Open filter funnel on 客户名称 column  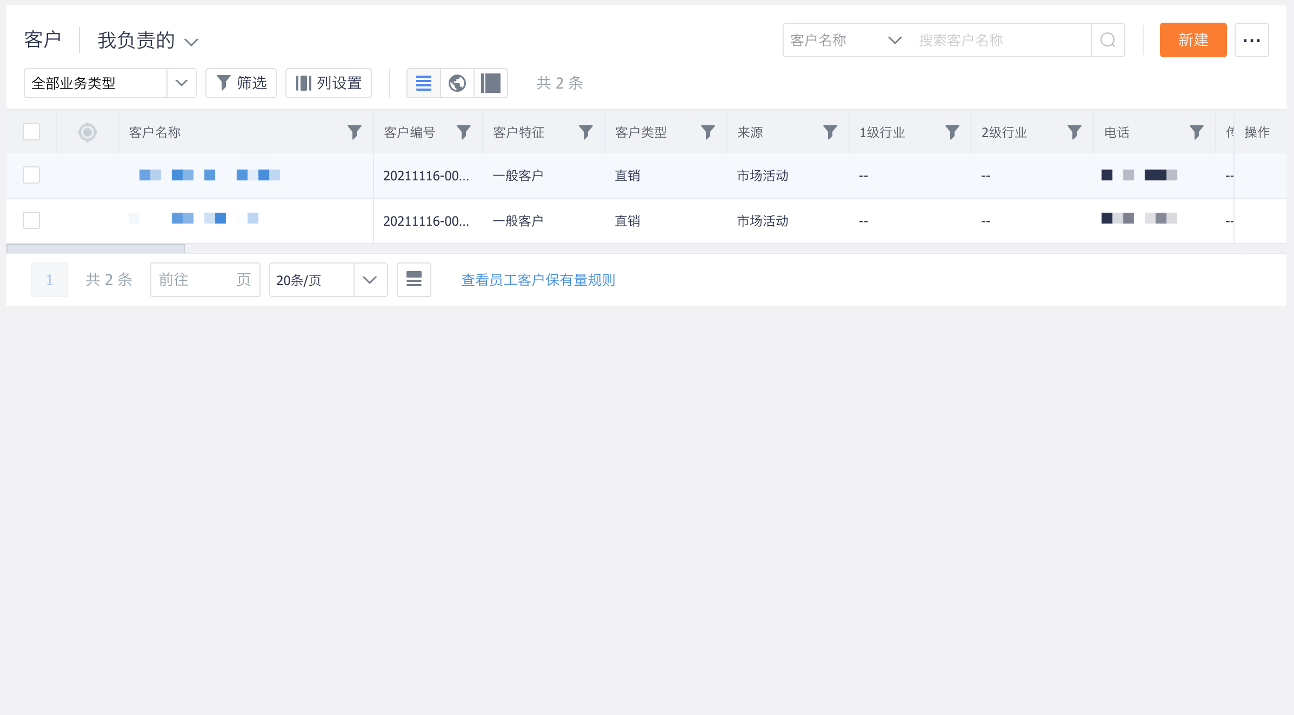point(354,132)
